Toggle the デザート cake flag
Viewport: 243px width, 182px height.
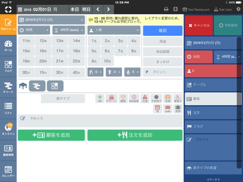click(111, 98)
